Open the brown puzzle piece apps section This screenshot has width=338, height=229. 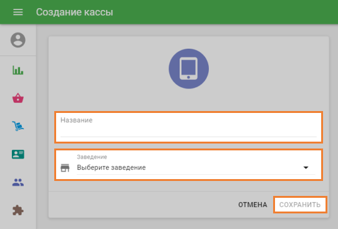(18, 210)
